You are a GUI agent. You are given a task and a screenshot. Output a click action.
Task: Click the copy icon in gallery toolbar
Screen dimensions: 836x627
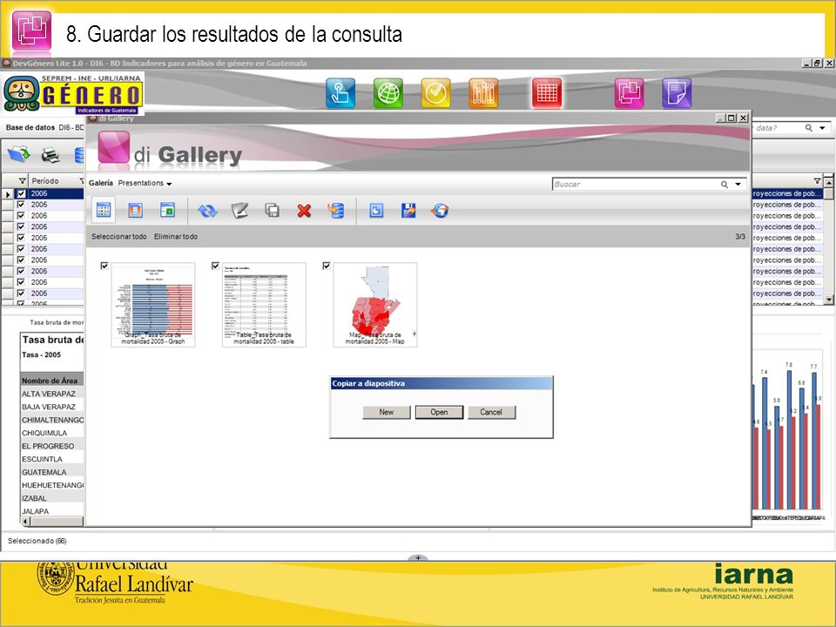pos(272,211)
